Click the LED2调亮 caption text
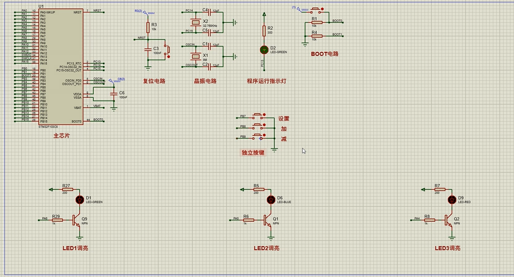The height and width of the screenshot is (277, 514). 266,248
